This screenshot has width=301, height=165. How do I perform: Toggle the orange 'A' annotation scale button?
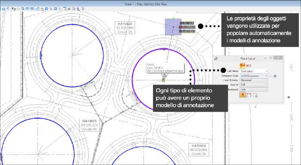(x=243, y=95)
